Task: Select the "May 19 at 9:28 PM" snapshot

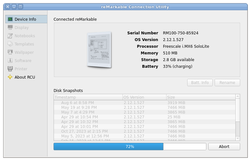Action: (145, 108)
